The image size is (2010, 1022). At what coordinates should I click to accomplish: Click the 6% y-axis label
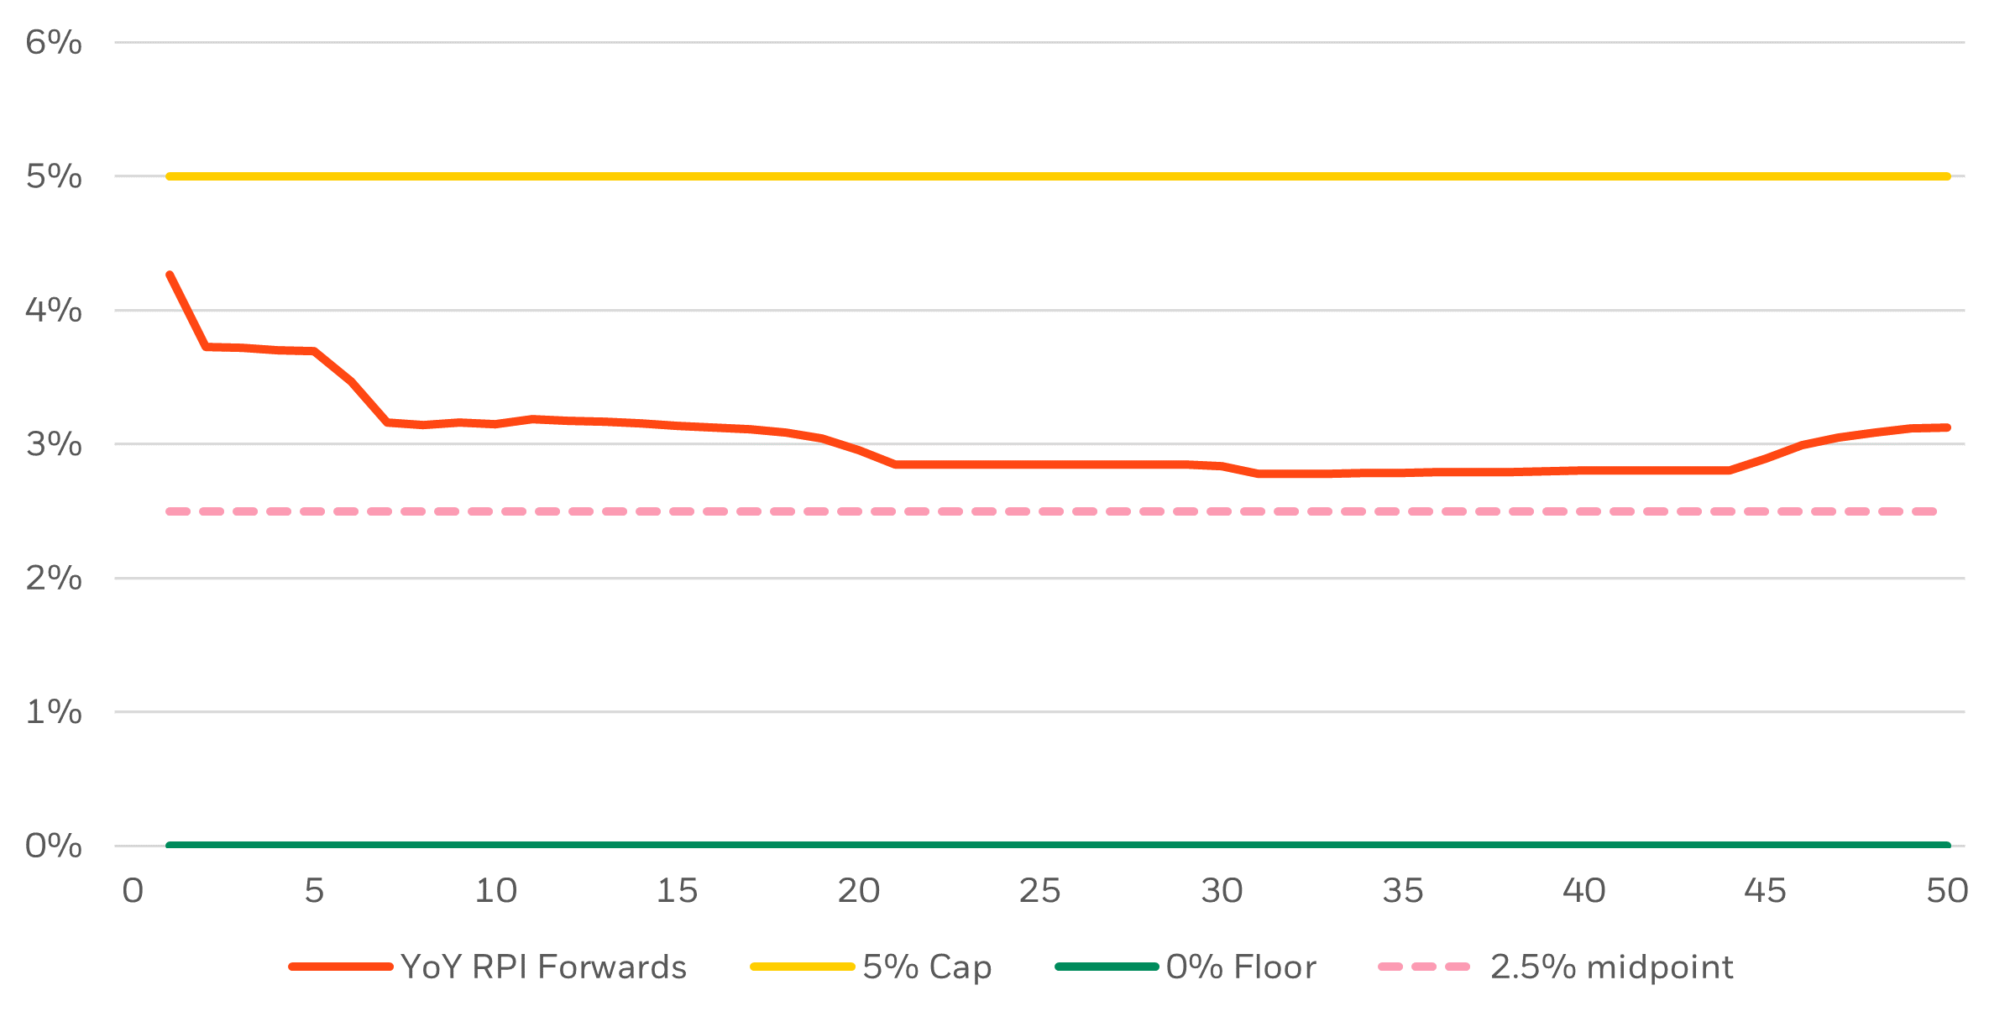[54, 43]
